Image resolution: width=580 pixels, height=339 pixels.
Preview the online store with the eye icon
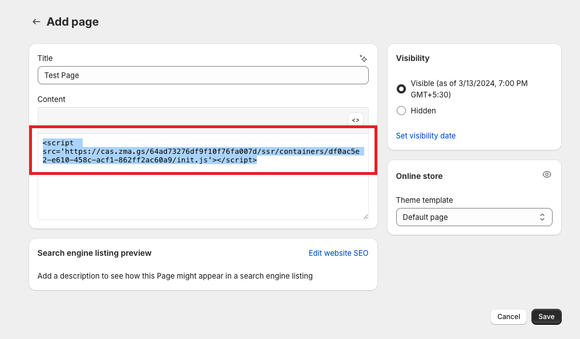pos(547,174)
